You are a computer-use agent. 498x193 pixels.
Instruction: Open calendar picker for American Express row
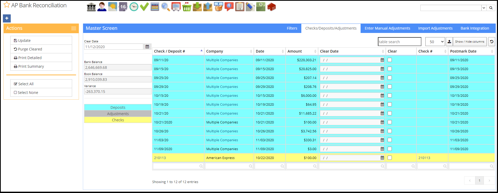[382, 158]
